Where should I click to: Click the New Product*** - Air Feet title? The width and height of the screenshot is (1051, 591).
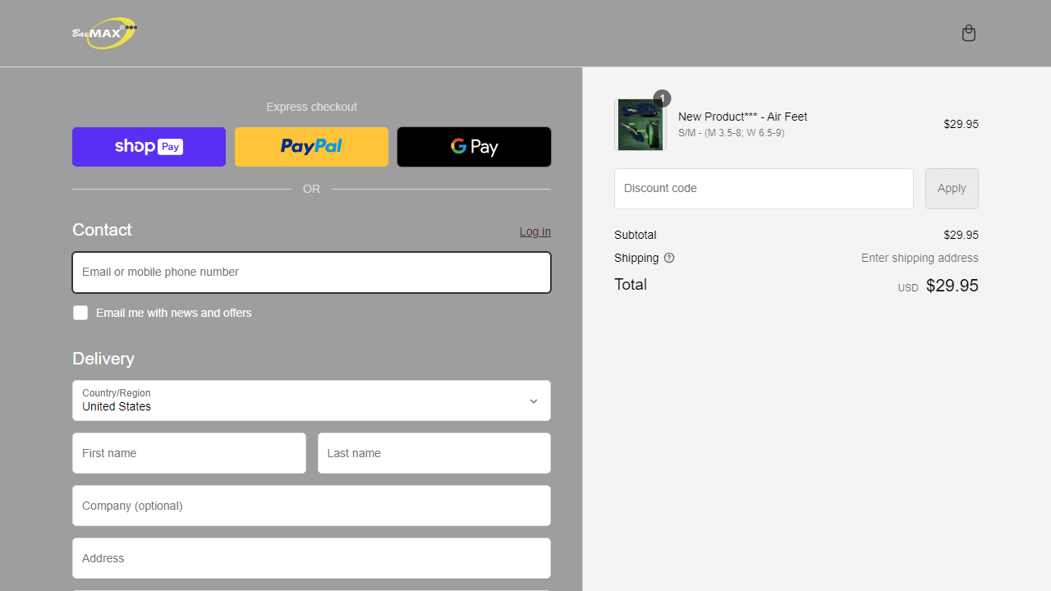[743, 117]
